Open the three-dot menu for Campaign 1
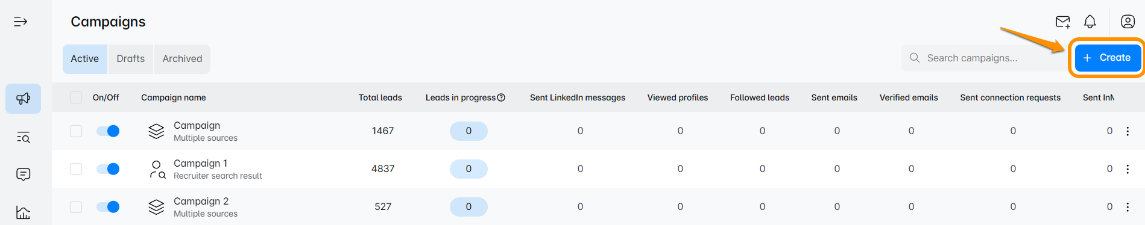The width and height of the screenshot is (1145, 225). 1128,169
